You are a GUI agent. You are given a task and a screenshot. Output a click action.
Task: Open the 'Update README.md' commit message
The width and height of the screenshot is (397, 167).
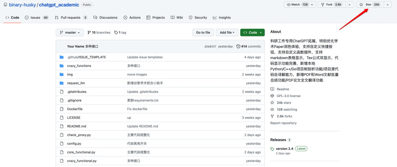click(x=143, y=126)
